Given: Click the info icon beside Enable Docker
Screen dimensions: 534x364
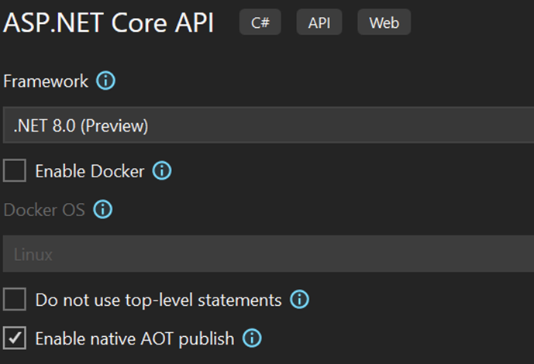Looking at the screenshot, I should [x=162, y=170].
